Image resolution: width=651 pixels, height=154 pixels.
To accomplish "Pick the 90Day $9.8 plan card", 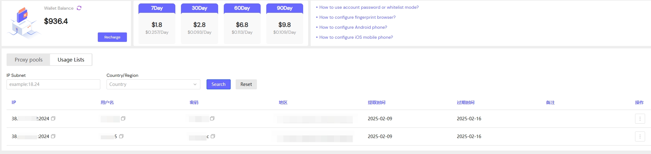I will coord(284,24).
